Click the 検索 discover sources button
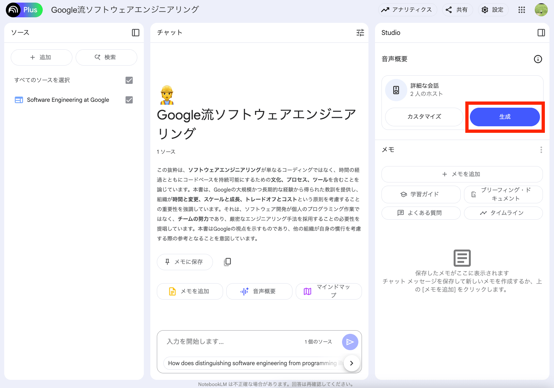The image size is (554, 388). pyautogui.click(x=106, y=57)
